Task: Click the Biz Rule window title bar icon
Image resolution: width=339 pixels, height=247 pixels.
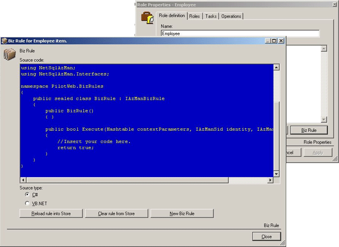Action: tap(4, 41)
